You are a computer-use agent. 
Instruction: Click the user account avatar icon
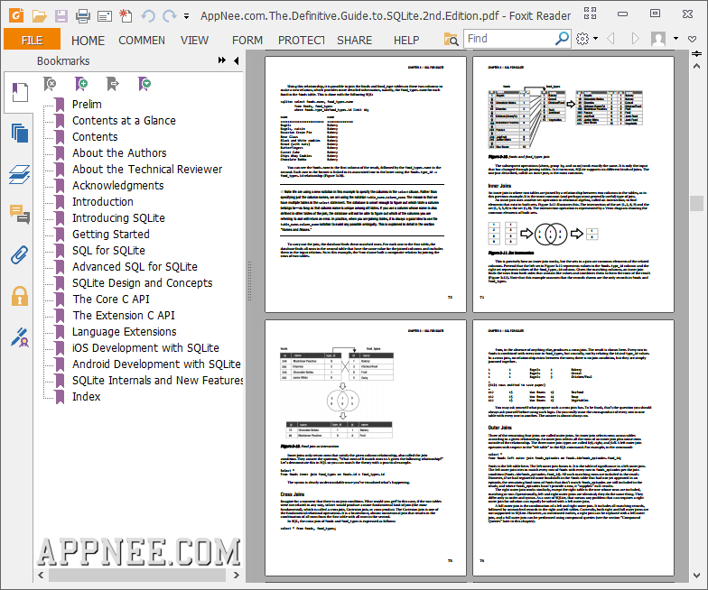(x=658, y=39)
